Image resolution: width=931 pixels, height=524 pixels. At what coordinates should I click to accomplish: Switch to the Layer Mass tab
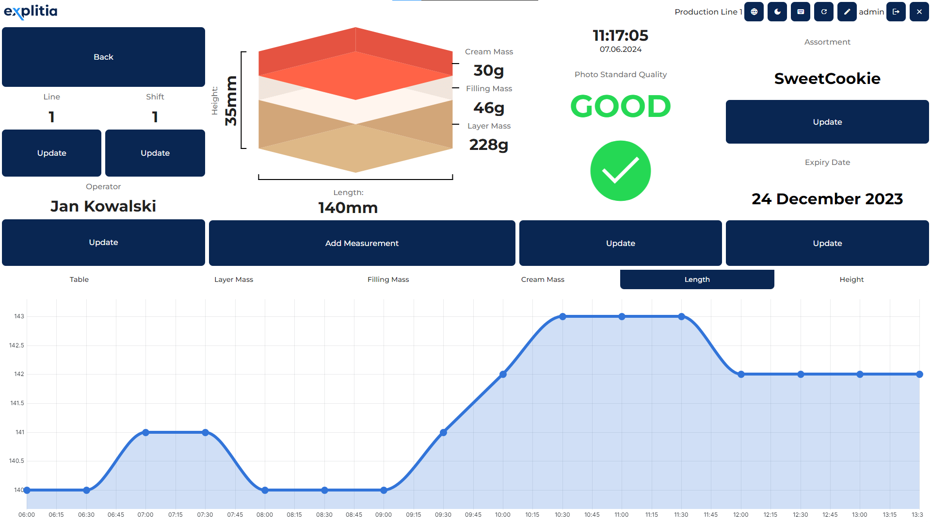[234, 279]
